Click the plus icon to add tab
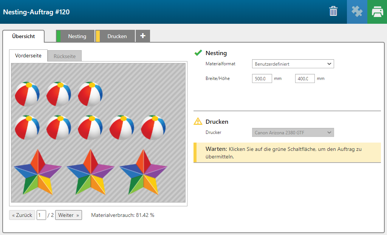Image resolution: width=387 pixels, height=235 pixels. click(143, 36)
